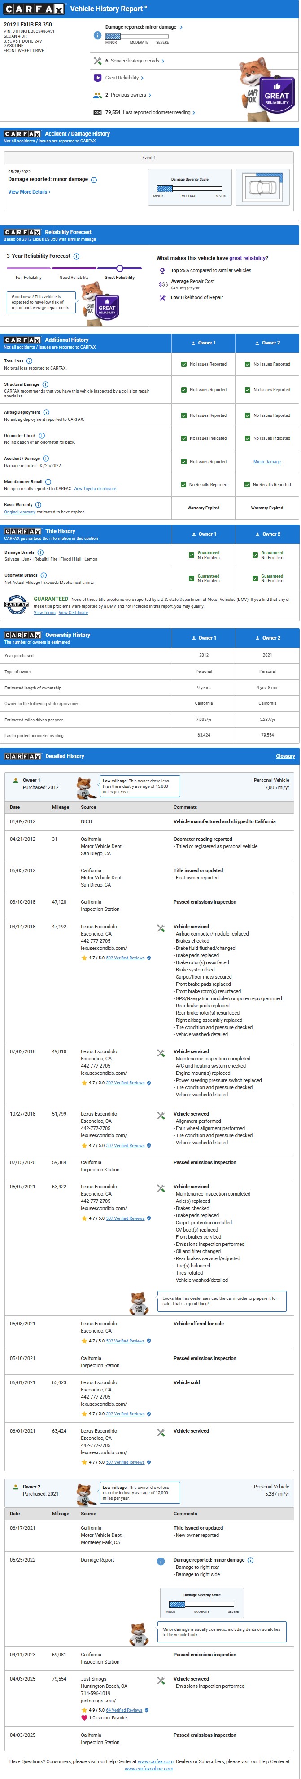Screen dimensions: 301x1779
Task: Expand the 6 Service history records row
Action: coord(135,61)
